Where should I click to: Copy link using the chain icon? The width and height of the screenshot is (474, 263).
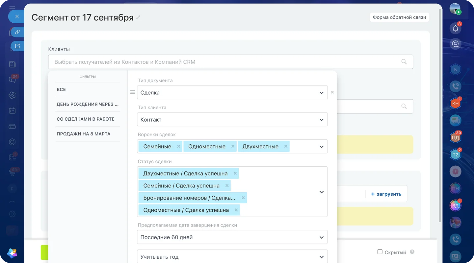coord(17,32)
